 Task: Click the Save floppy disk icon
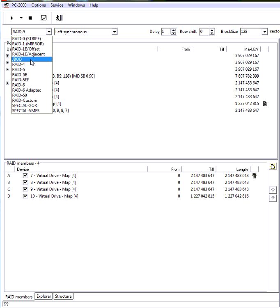click(44, 18)
